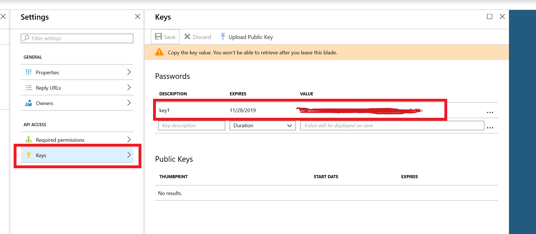Click the Filter settings search box

pos(77,38)
